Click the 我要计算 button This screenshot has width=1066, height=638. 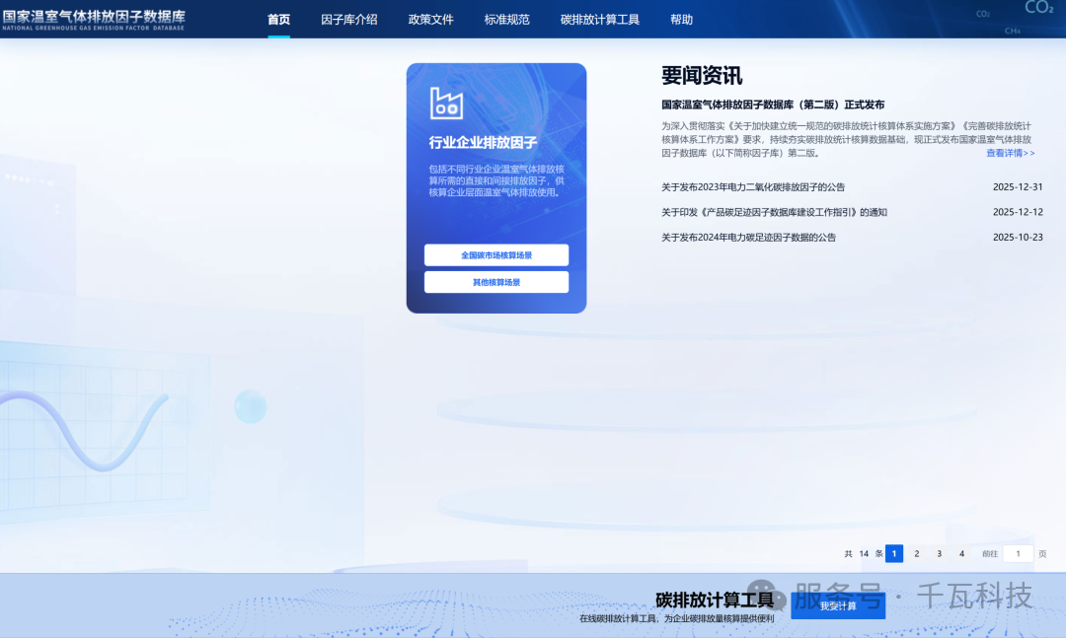tap(838, 606)
